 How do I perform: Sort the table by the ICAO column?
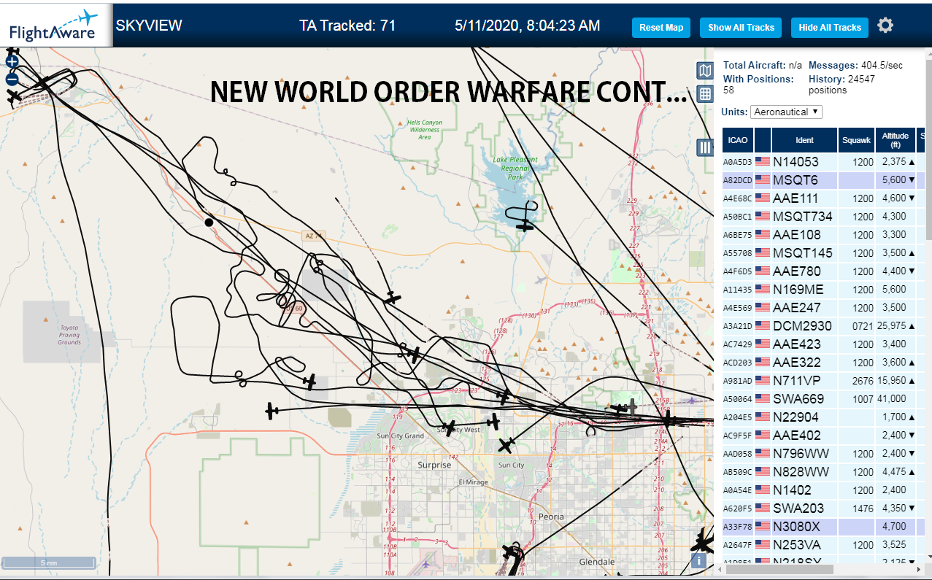738,140
